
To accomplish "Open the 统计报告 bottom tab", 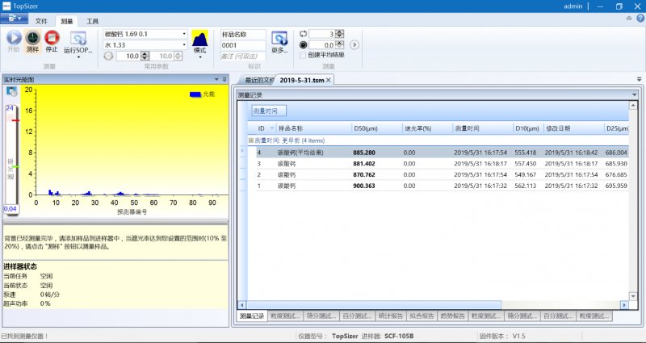I will pos(391,316).
